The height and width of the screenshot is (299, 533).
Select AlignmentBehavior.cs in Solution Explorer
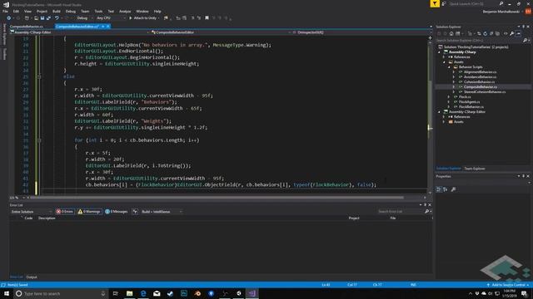(x=480, y=72)
